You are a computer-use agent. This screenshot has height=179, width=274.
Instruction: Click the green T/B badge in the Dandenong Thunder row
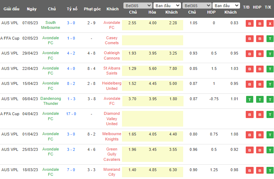tap(250, 99)
